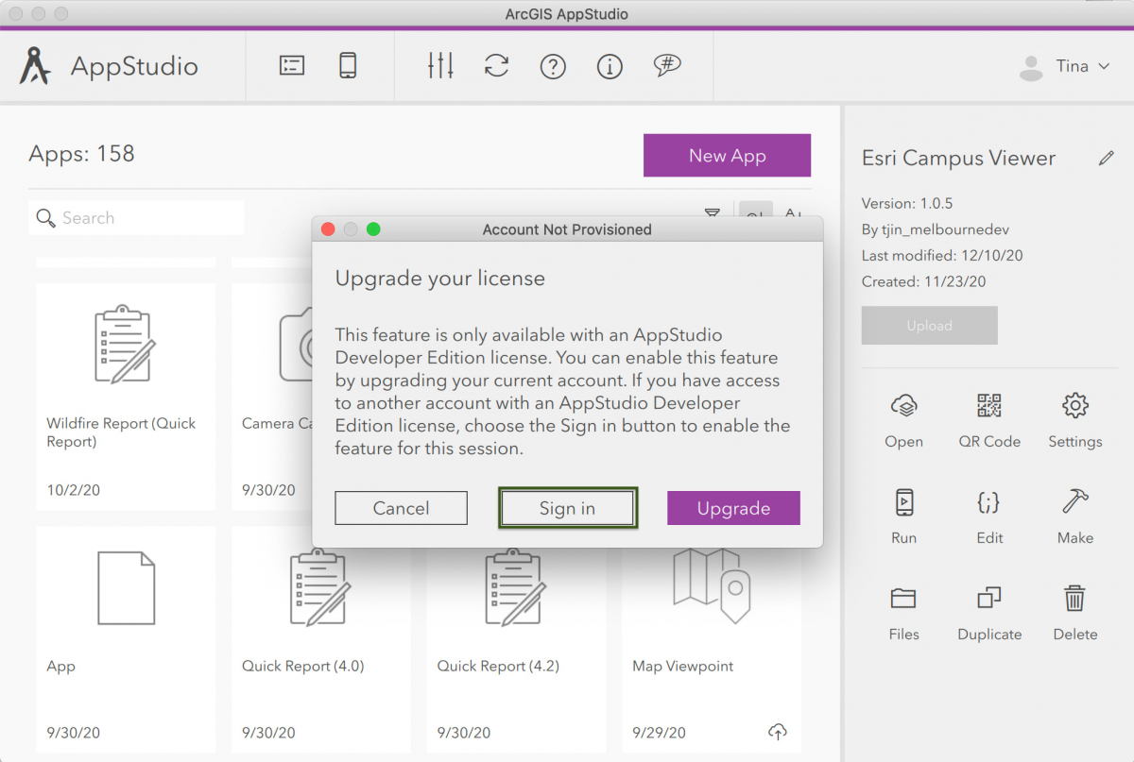Click the greyed Upload button
This screenshot has height=762, width=1134.
click(929, 326)
